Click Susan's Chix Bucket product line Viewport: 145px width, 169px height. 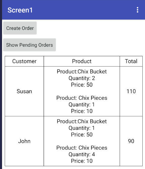(x=82, y=72)
